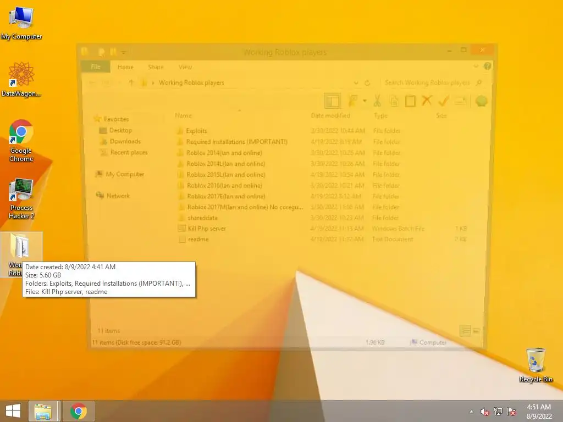Open the Share ribbon tab

click(156, 67)
